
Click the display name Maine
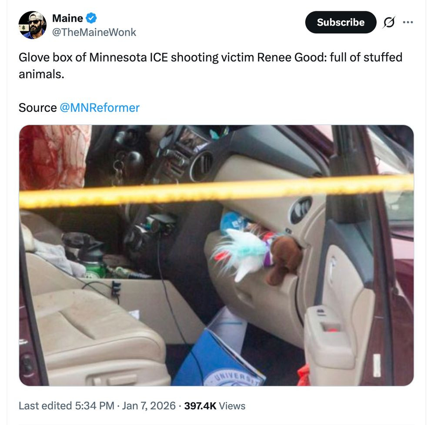pos(67,18)
